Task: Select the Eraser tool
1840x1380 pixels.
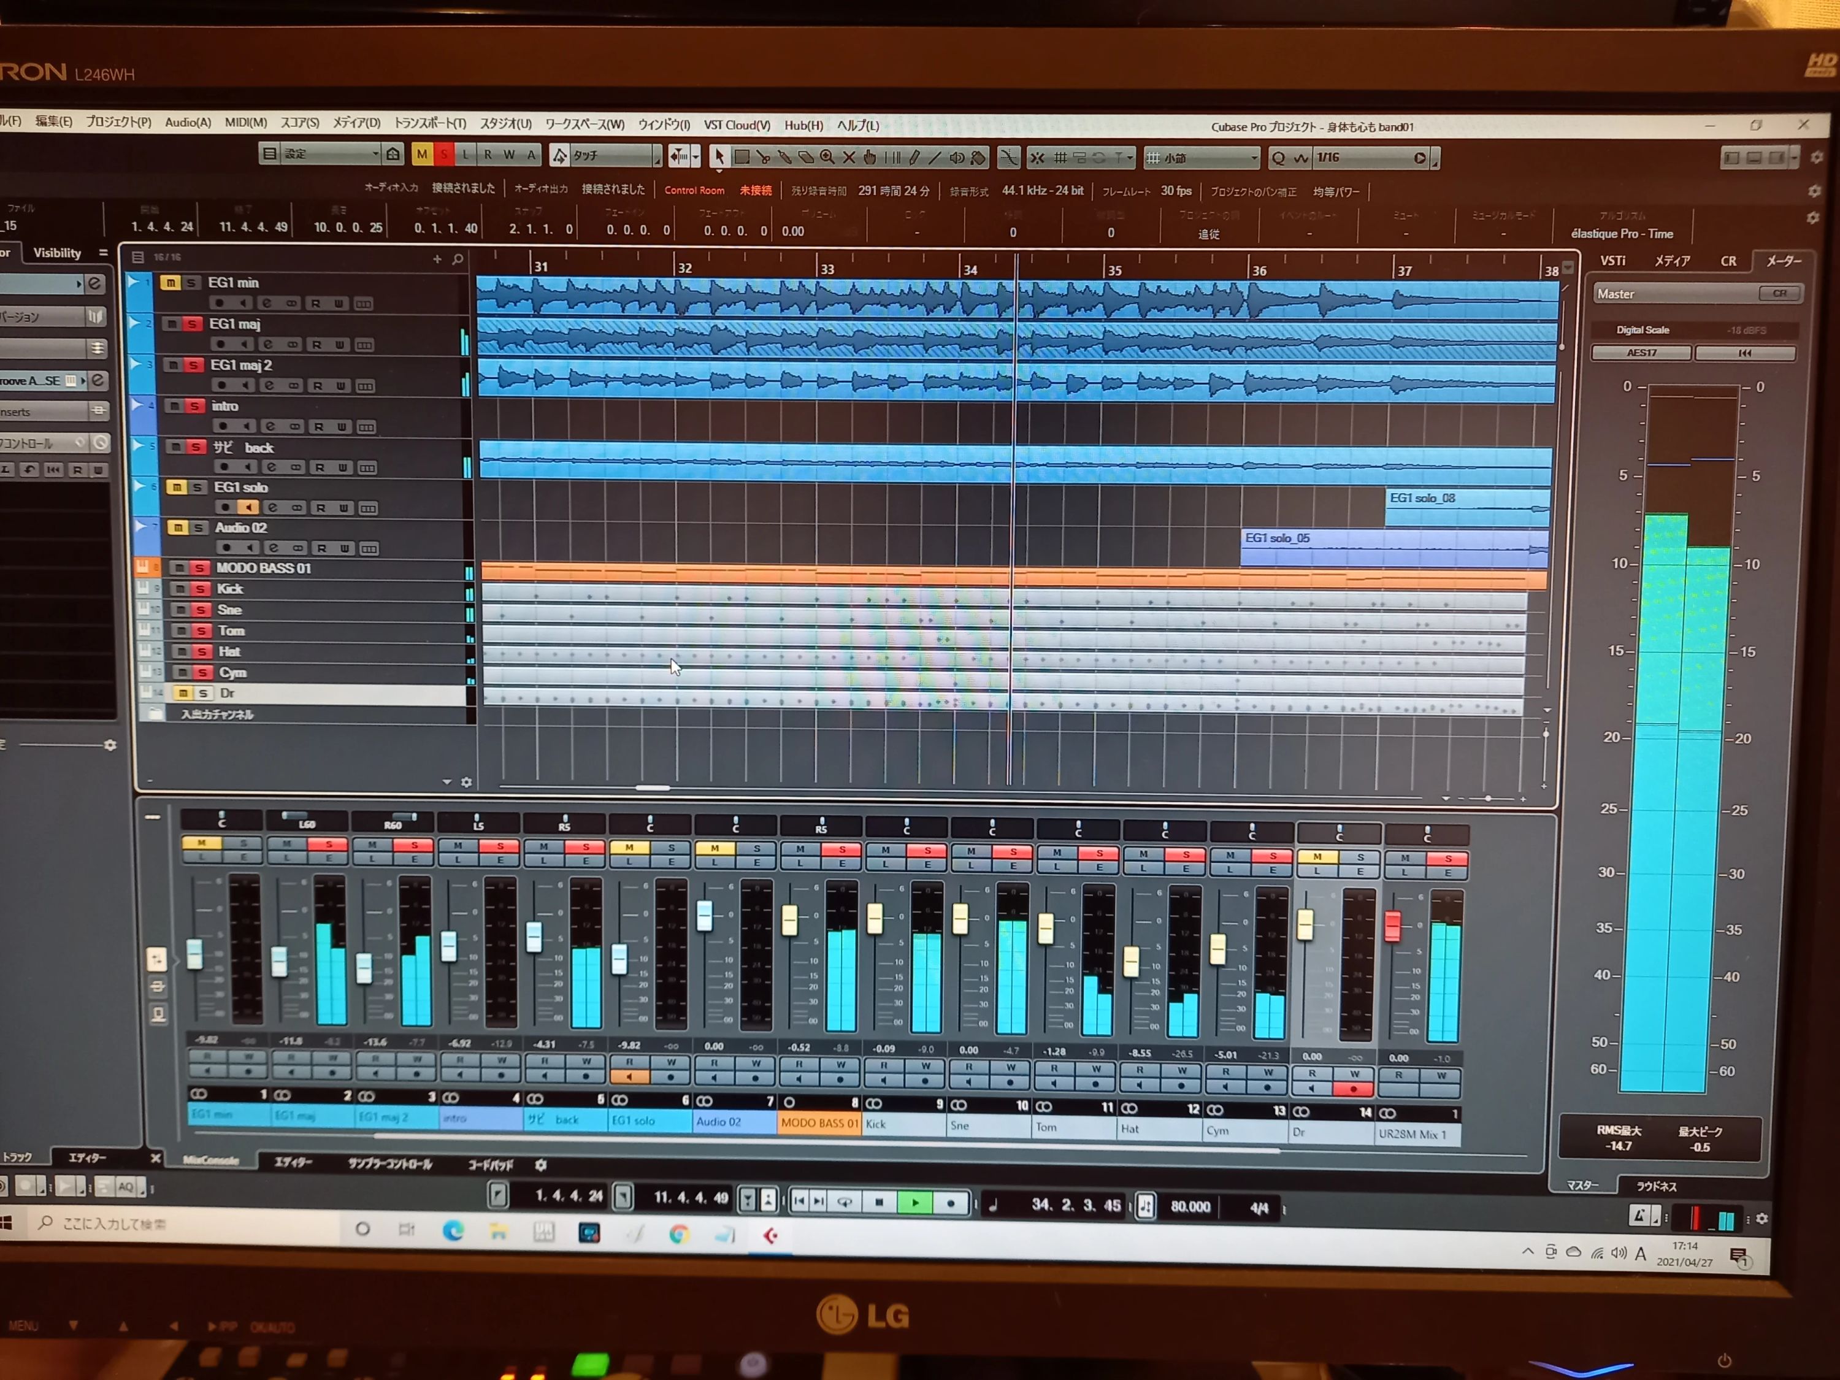Action: [806, 157]
